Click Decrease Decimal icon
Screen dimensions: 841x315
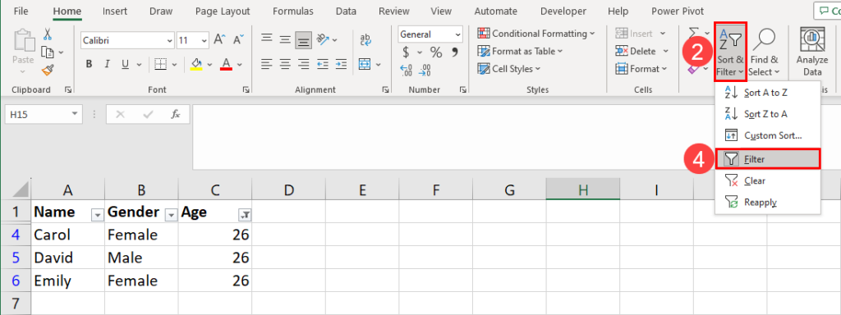pyautogui.click(x=425, y=70)
